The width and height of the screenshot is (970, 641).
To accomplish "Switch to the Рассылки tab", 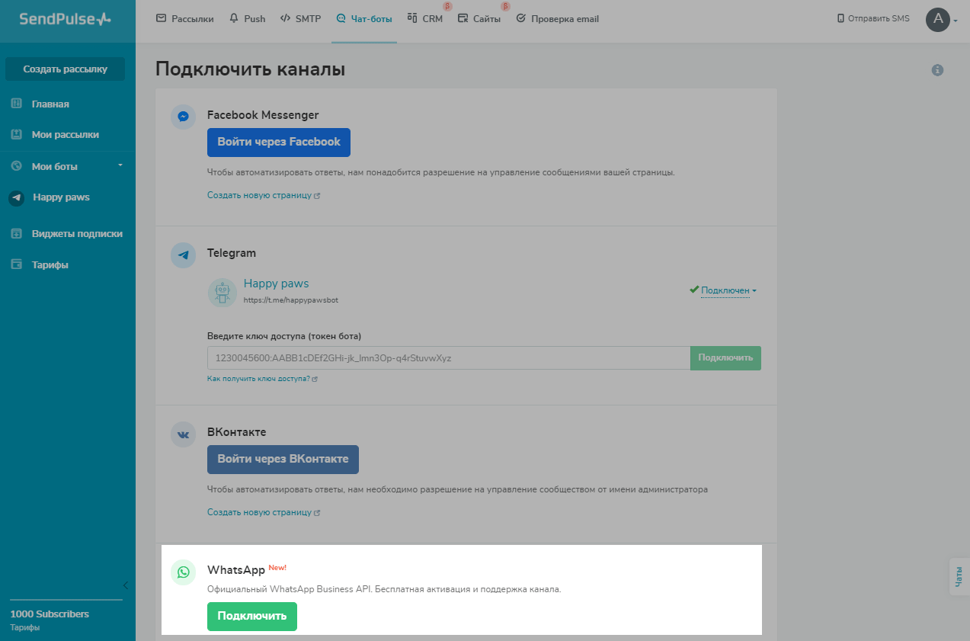I will [x=185, y=19].
